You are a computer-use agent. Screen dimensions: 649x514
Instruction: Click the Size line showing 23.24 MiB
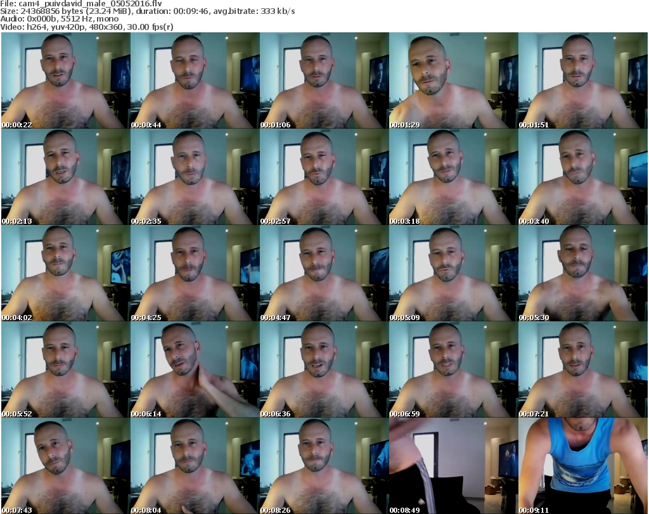(x=147, y=11)
